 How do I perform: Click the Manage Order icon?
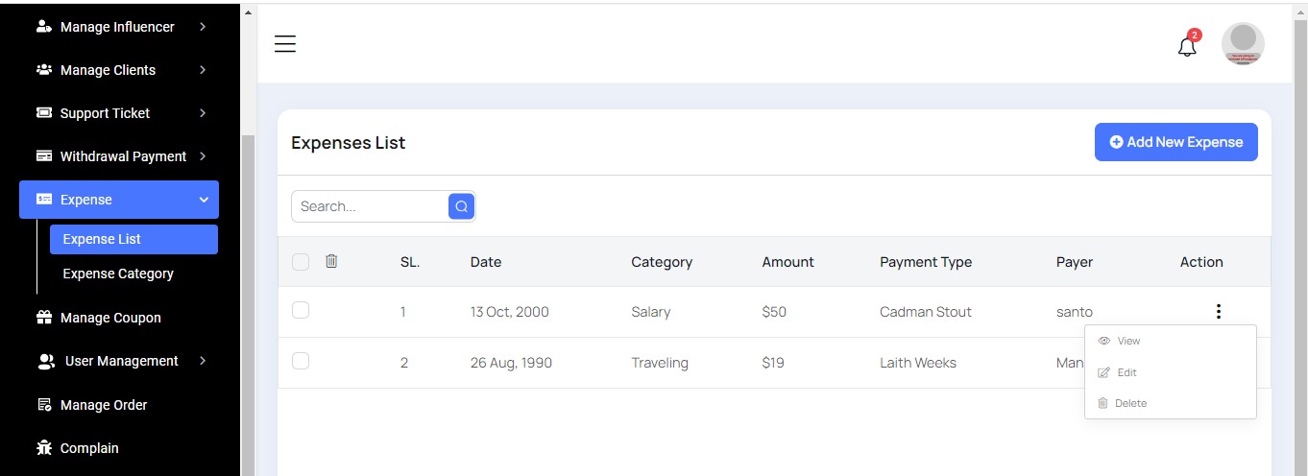point(44,405)
